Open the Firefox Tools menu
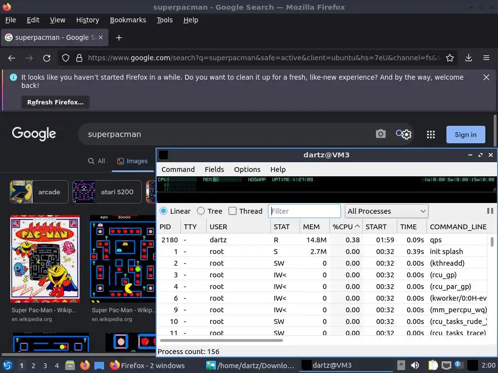498x373 pixels. pos(164,20)
